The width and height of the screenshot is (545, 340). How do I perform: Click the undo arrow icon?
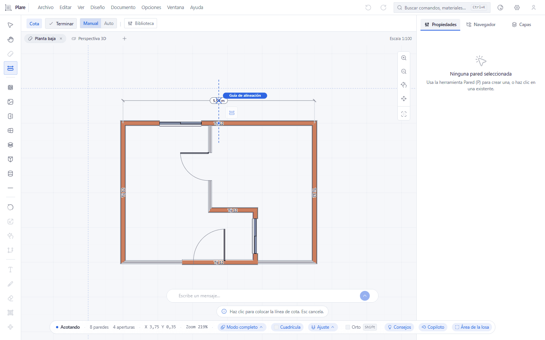[368, 8]
